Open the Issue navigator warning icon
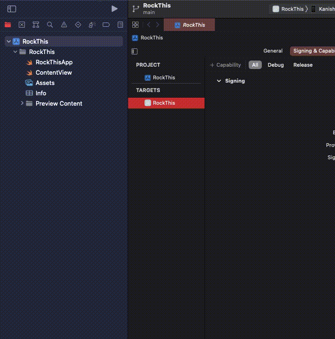Screen dimensions: 335x339 (64, 25)
